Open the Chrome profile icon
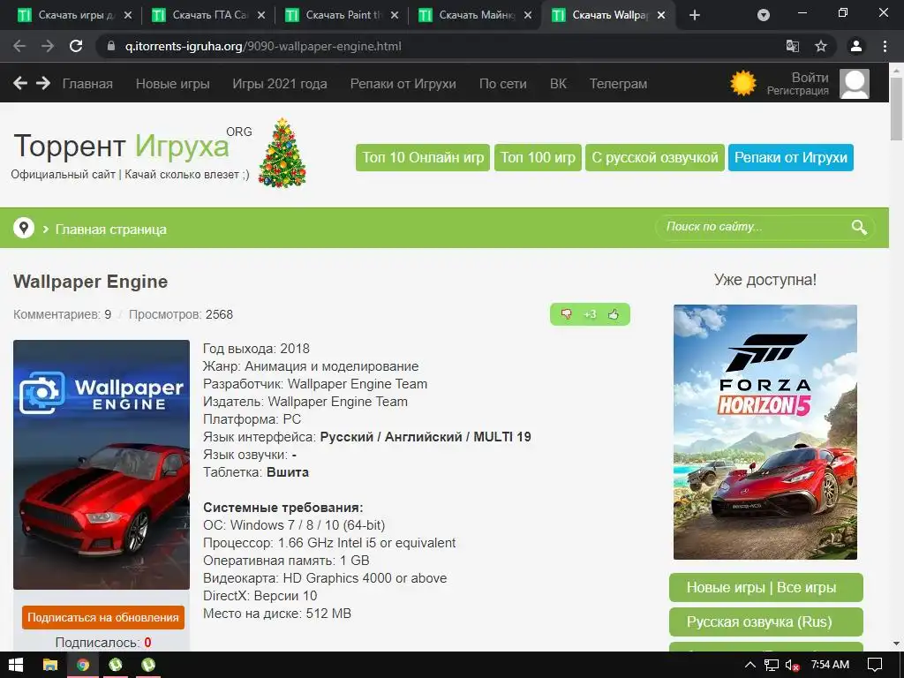 coord(856,46)
